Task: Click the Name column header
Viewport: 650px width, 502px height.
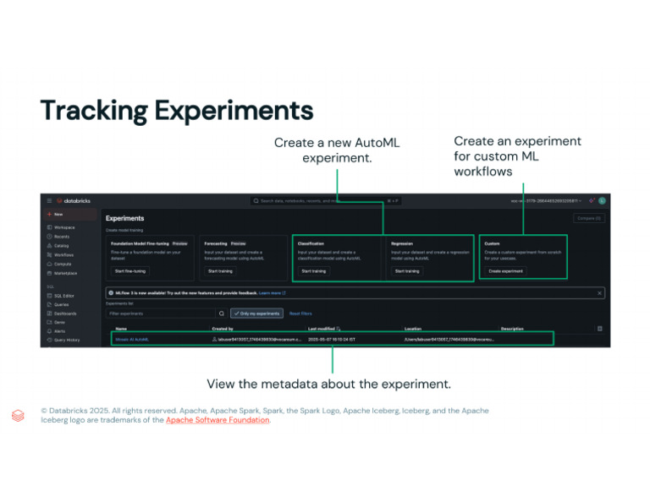Action: point(121,329)
